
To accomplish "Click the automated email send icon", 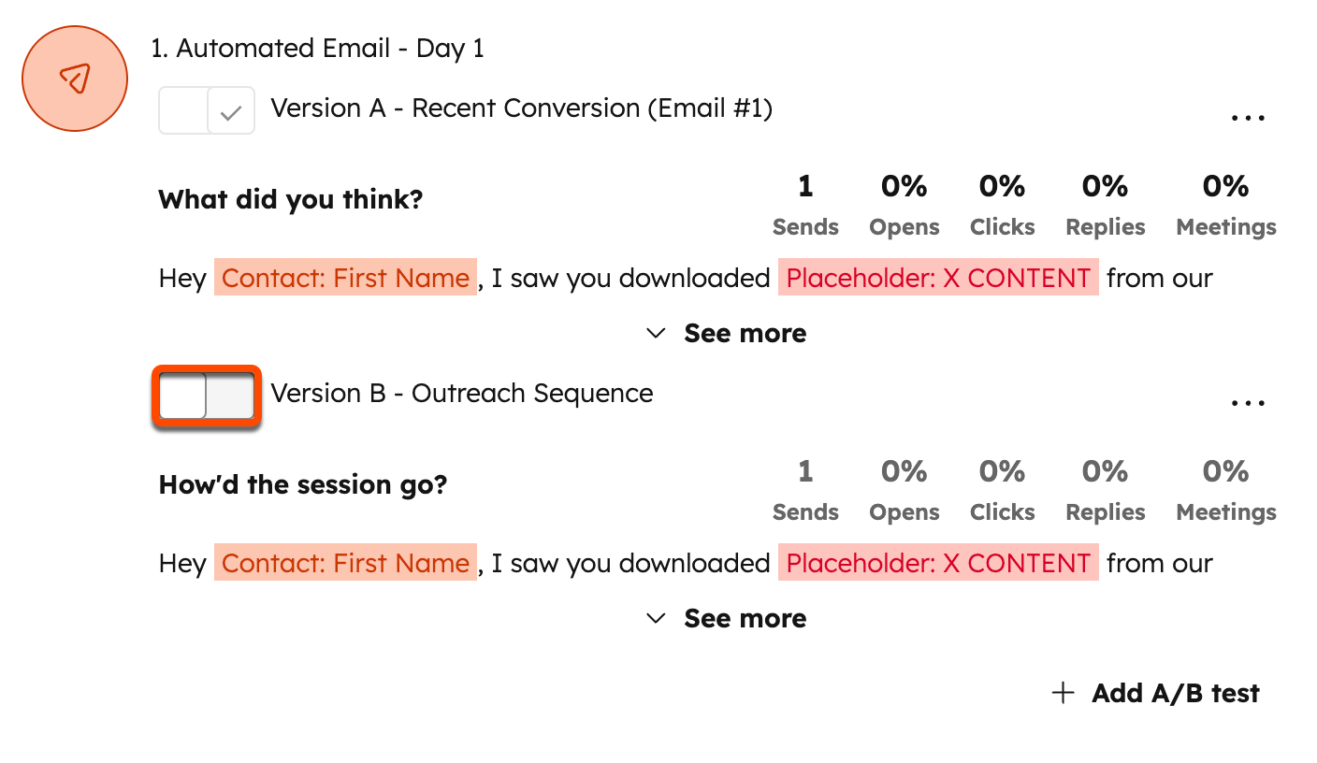I will click(74, 78).
